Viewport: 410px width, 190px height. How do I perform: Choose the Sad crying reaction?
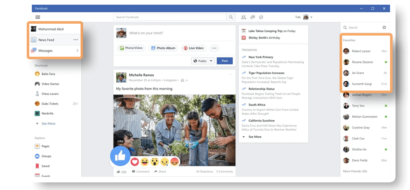pyautogui.click(x=165, y=162)
